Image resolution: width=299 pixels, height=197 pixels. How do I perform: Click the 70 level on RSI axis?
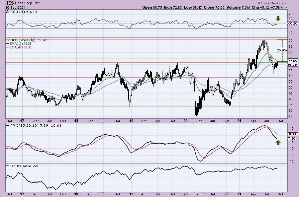click(x=291, y=19)
